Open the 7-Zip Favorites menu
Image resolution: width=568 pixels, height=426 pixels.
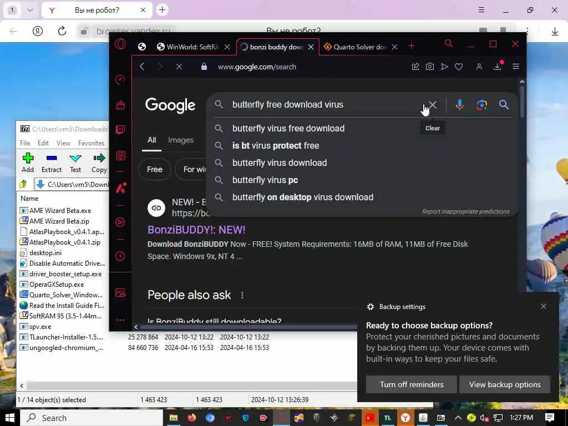(x=92, y=143)
